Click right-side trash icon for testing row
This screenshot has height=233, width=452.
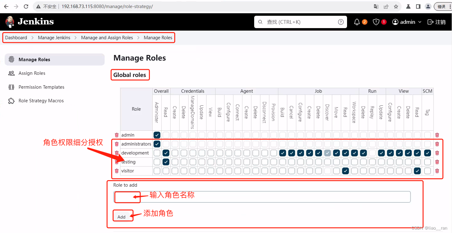437,162
